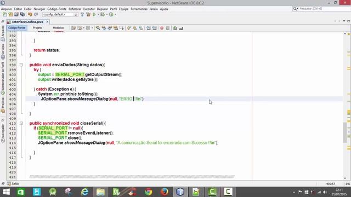Open the Editar menu

[18, 9]
